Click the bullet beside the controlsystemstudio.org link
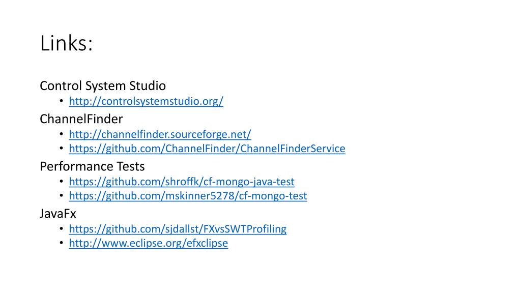 (62, 100)
